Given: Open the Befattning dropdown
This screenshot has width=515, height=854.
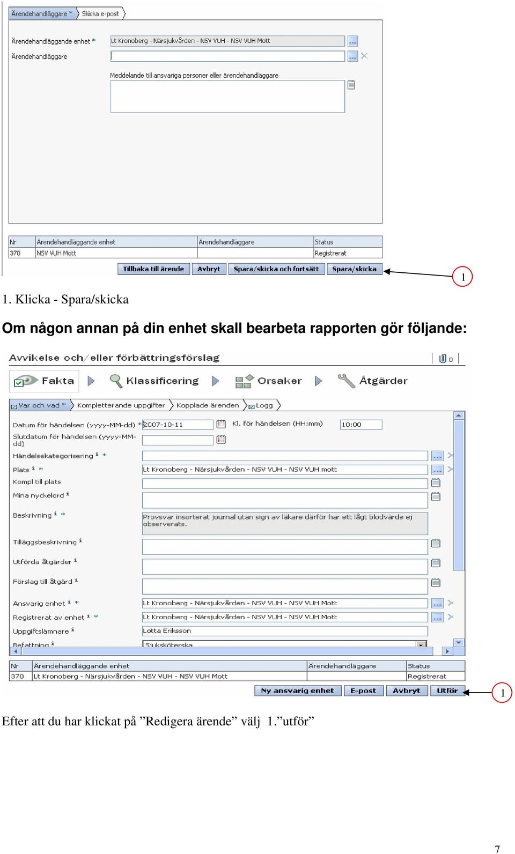Looking at the screenshot, I should (422, 644).
